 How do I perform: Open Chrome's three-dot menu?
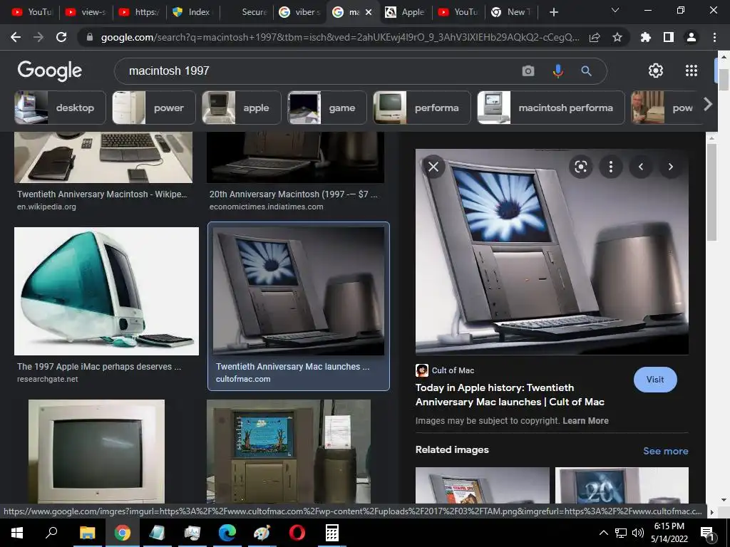714,37
